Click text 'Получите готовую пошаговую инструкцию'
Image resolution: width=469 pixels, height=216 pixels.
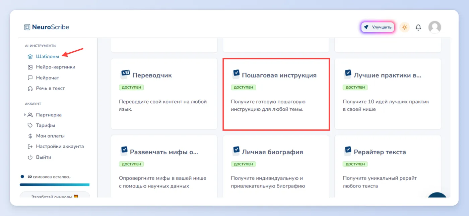[268, 105]
